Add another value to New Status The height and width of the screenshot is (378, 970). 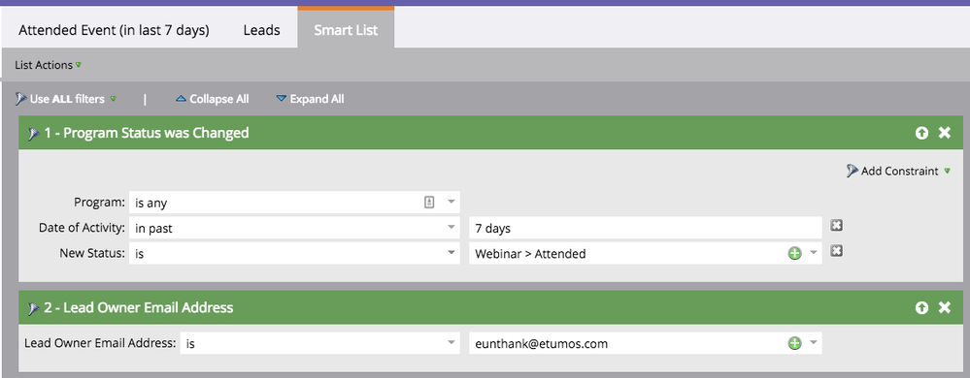795,253
